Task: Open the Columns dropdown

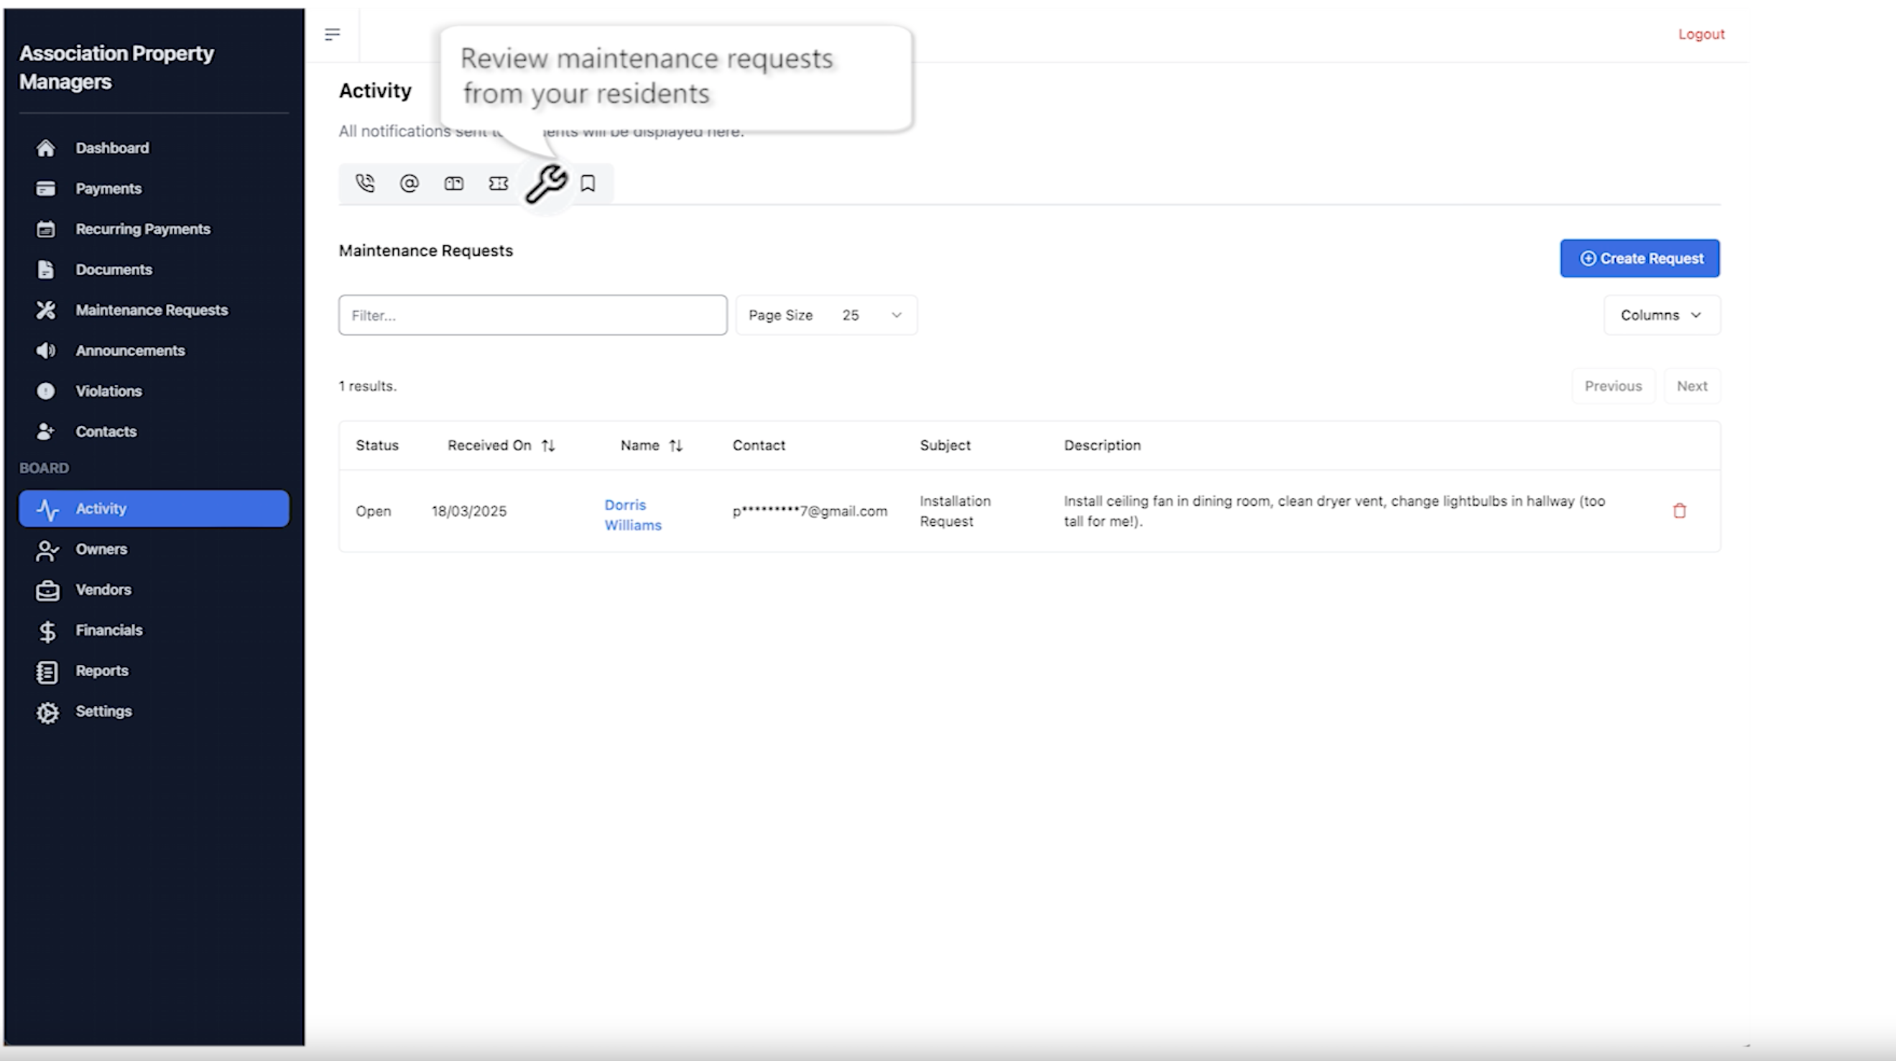Action: point(1660,315)
